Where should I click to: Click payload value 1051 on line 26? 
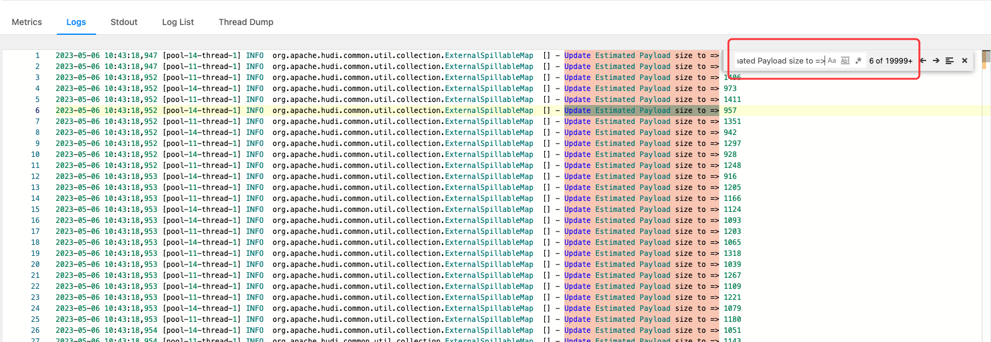732,330
